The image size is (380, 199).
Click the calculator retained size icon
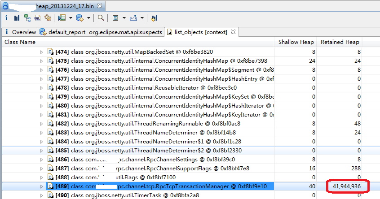pos(115,18)
